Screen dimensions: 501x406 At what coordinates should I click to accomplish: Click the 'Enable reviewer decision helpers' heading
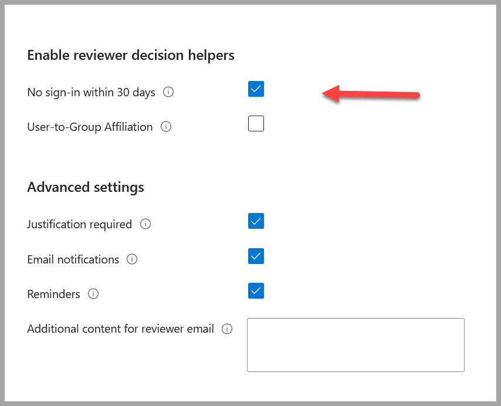click(131, 55)
